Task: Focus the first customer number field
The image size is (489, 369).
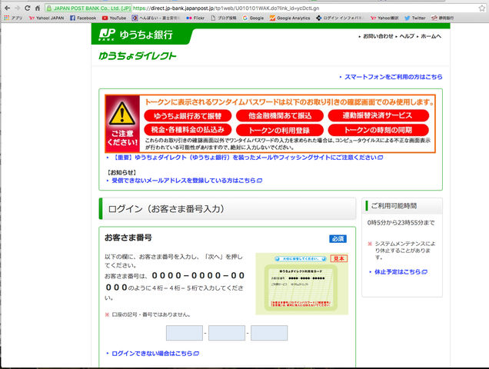Action: (x=185, y=333)
